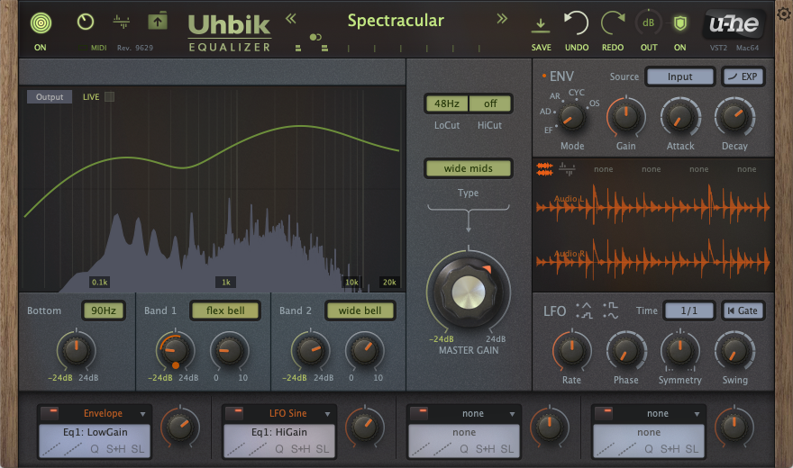Click the ENV Gain knob
This screenshot has width=793, height=468.
click(x=625, y=117)
